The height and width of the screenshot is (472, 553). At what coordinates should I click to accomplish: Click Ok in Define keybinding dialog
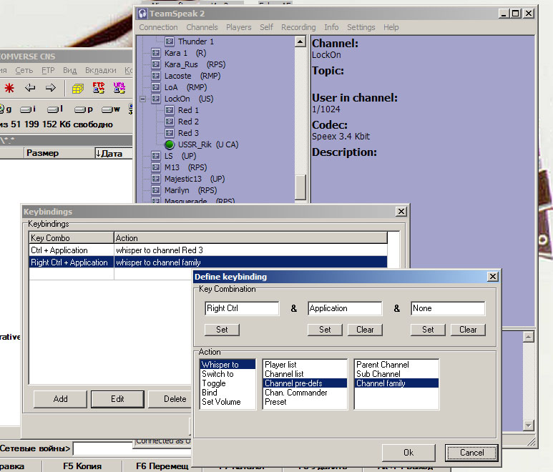click(x=408, y=453)
